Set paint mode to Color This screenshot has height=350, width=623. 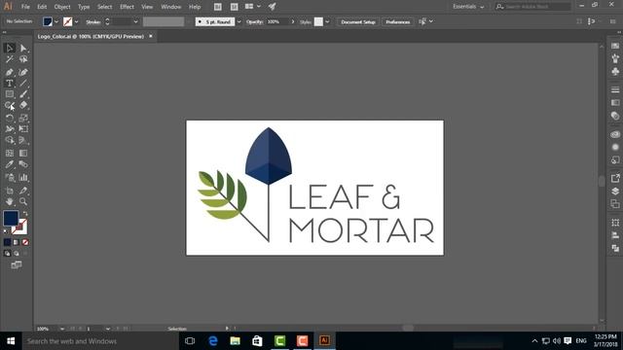point(7,242)
